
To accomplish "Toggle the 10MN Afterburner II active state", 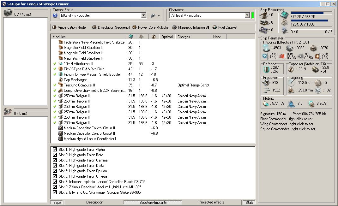I will 55,64.
